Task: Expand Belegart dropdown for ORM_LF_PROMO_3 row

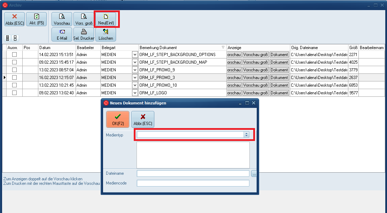Action: pos(135,78)
